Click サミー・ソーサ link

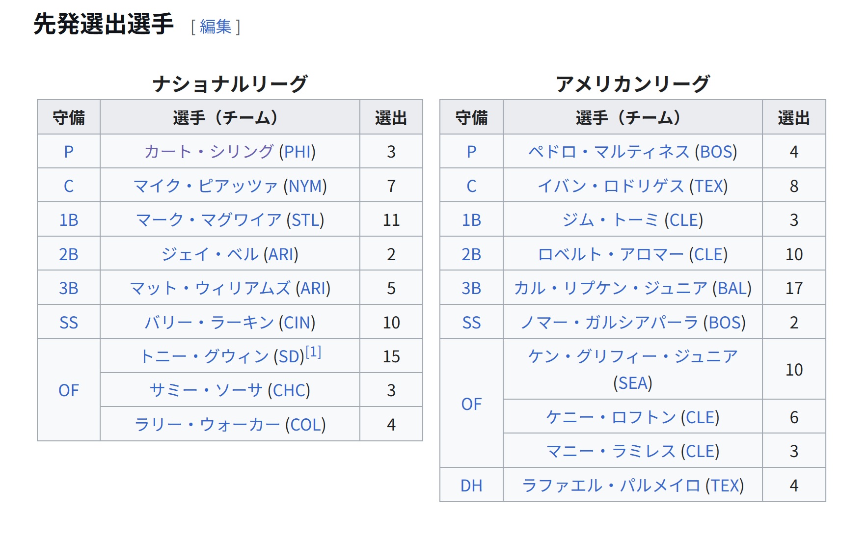pos(206,390)
